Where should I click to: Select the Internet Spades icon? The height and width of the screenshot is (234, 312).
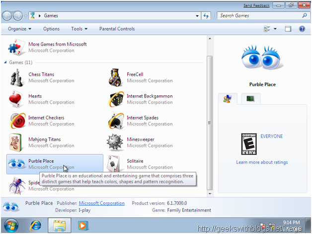(115, 121)
